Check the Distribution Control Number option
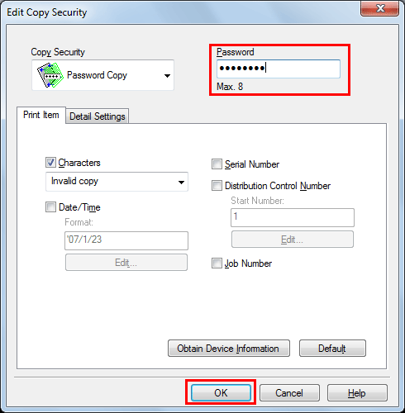This screenshot has width=405, height=413. click(x=217, y=186)
